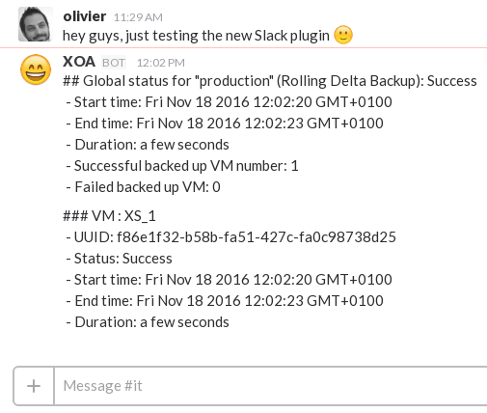The width and height of the screenshot is (487, 413).
Task: Click the smiley emoji in olivier's message
Action: tap(343, 35)
